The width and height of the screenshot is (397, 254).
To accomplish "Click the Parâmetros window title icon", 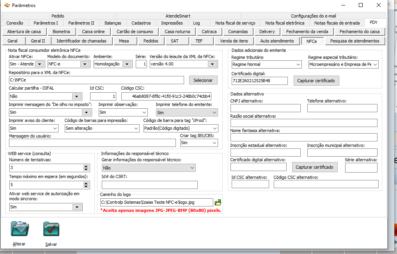I will [7, 5].
